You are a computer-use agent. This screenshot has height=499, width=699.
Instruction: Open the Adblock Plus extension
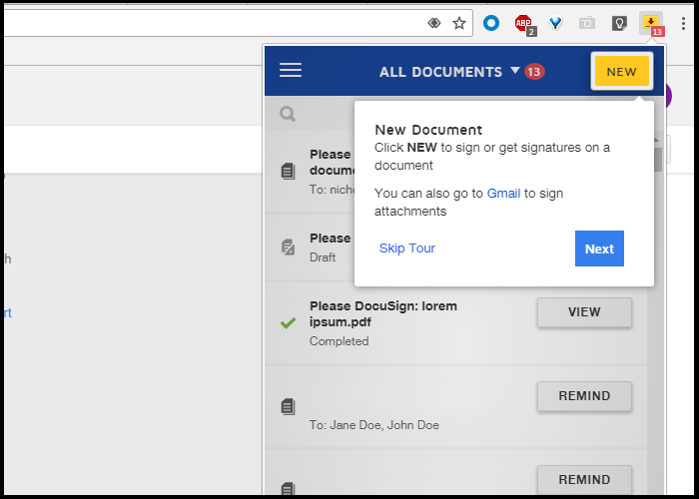[523, 23]
